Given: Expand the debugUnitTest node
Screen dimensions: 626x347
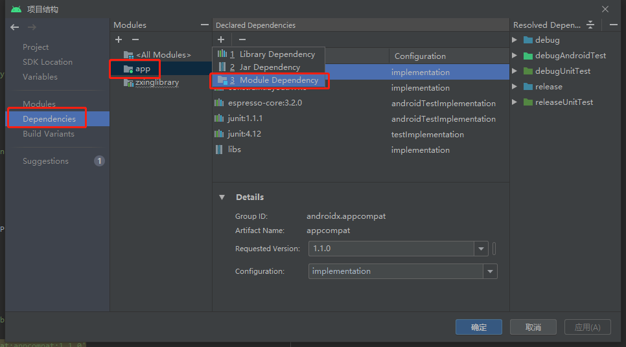Looking at the screenshot, I should pos(515,71).
